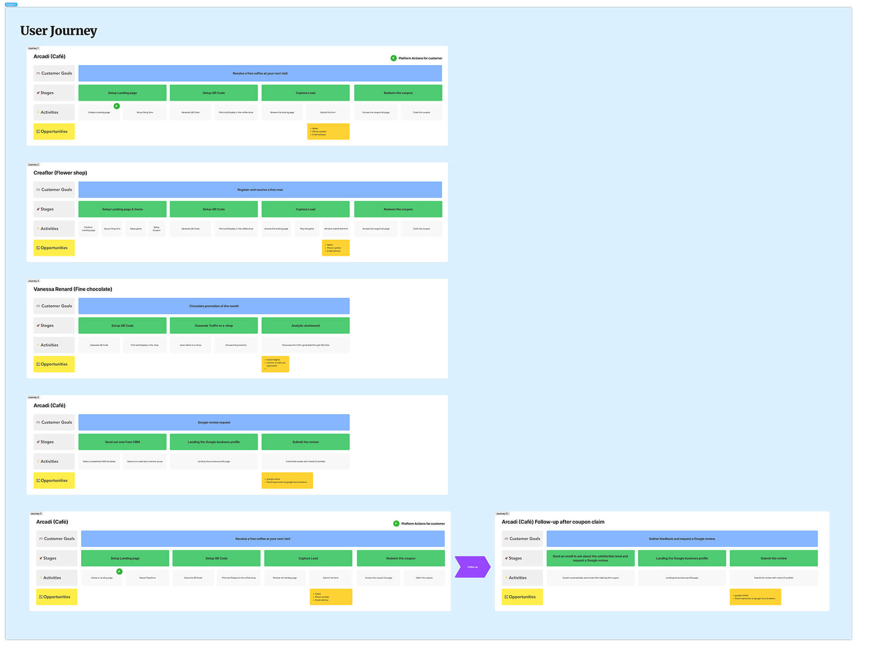The image size is (871, 645).
Task: Click the goal icon beside Customer Goals in Vanessa Renard journey
Action: (x=39, y=306)
